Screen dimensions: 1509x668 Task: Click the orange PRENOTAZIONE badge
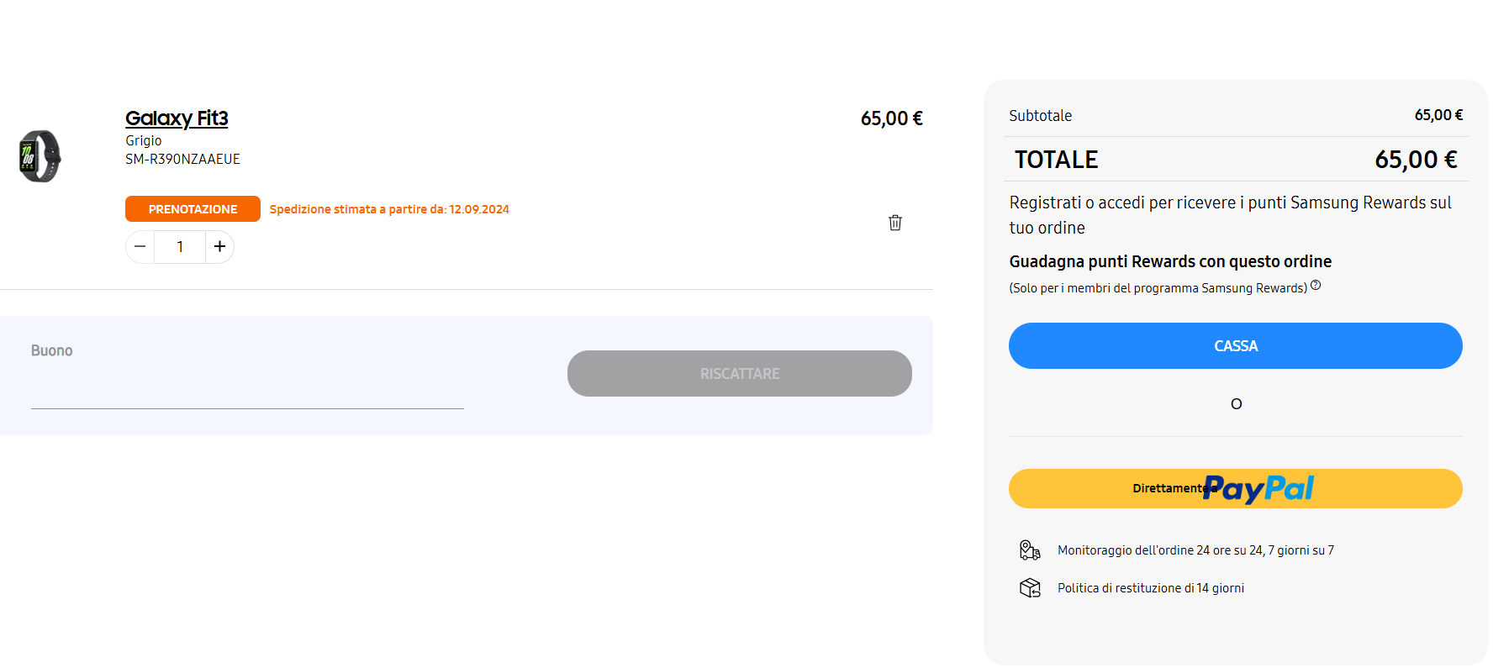tap(193, 209)
